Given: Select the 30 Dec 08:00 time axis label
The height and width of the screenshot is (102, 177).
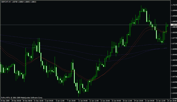Looking at the screenshot, I should (27, 101).
